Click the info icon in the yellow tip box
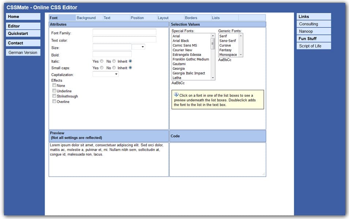Viewport: 349px width, 219px height. point(176,95)
